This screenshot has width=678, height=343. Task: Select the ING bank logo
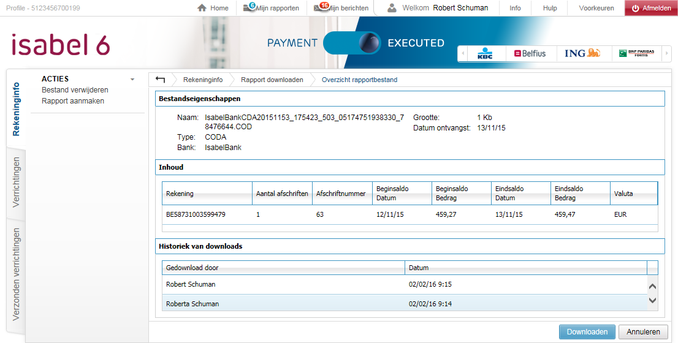pos(582,54)
